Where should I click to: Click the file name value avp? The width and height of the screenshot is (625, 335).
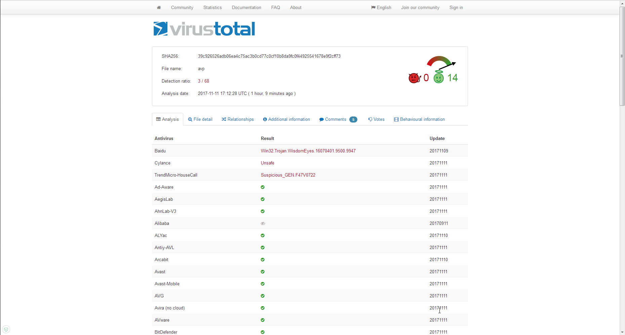click(201, 69)
